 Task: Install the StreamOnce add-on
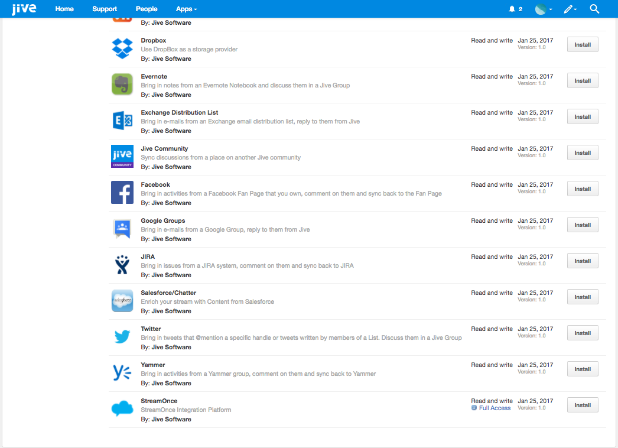[583, 405]
